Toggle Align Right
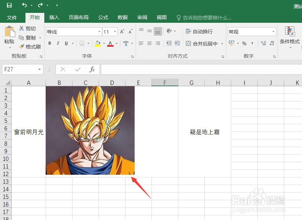The height and width of the screenshot is (220, 302). (x=158, y=43)
